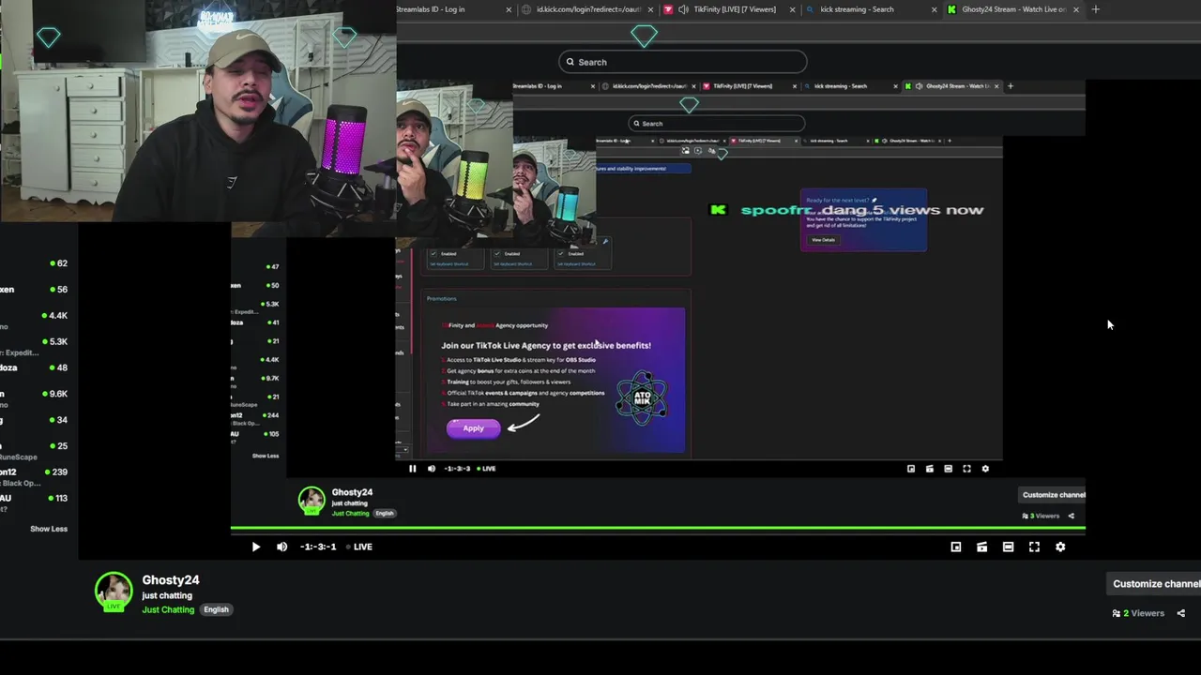Screen dimensions: 1201x675
Task: Collapse sidebar with Show Less
Action: coord(49,529)
